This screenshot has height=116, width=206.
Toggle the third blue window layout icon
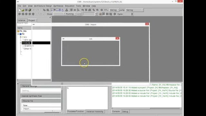[57, 10]
